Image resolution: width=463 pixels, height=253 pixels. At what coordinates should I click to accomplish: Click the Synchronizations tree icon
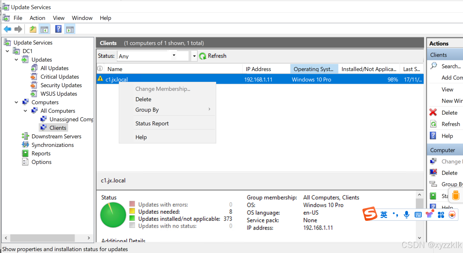point(25,145)
